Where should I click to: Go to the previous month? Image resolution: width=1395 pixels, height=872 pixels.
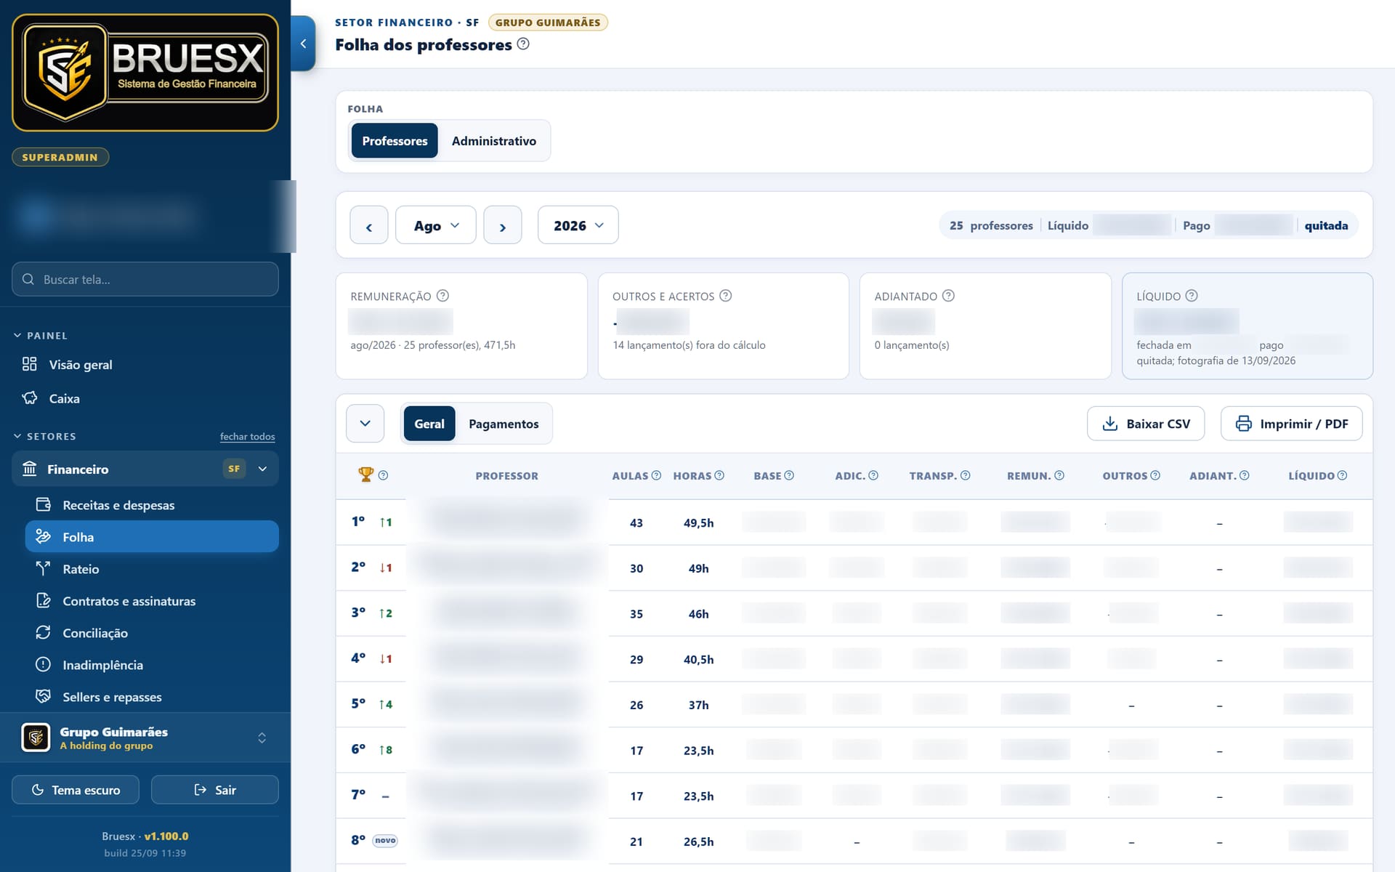point(369,225)
